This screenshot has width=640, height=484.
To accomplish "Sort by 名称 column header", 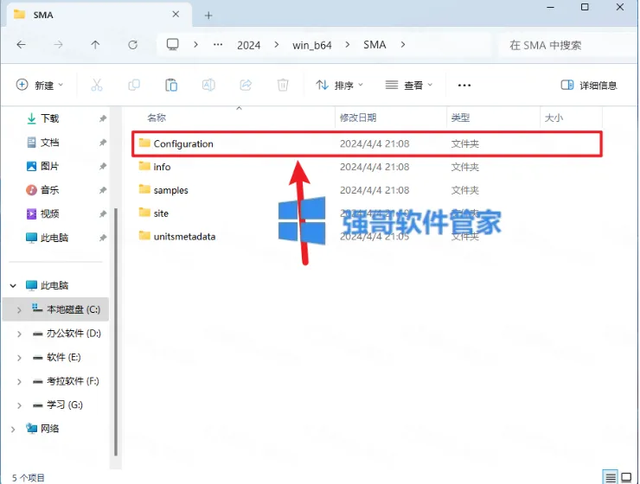I will tap(157, 118).
